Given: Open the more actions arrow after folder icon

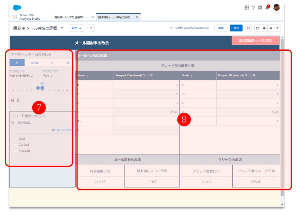Looking at the screenshot, I should (x=277, y=28).
